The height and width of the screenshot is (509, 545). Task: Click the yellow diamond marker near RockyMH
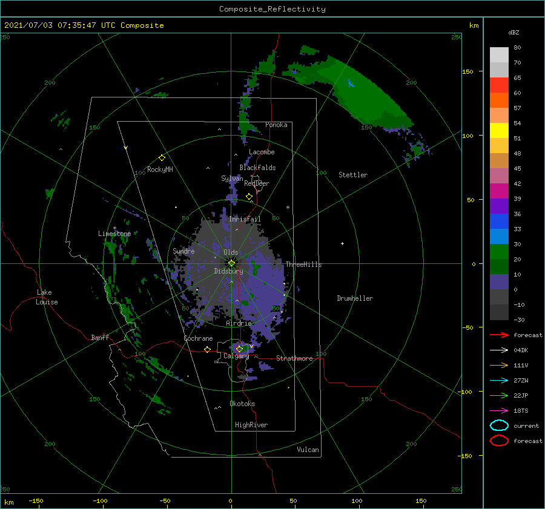(x=162, y=158)
